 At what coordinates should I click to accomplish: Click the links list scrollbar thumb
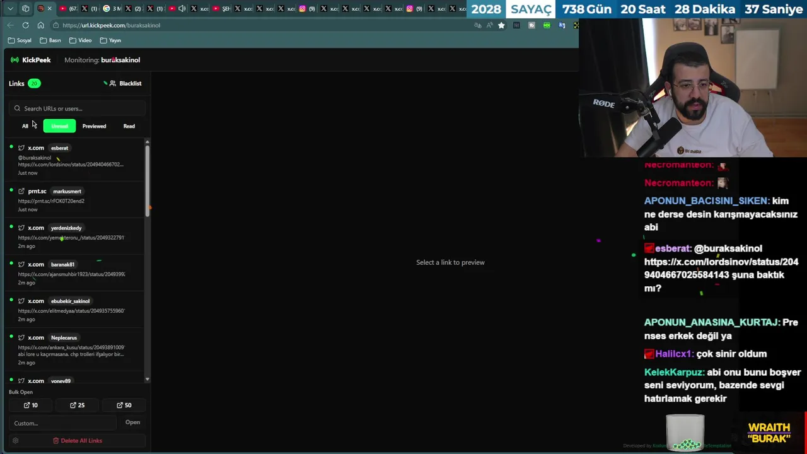148,180
